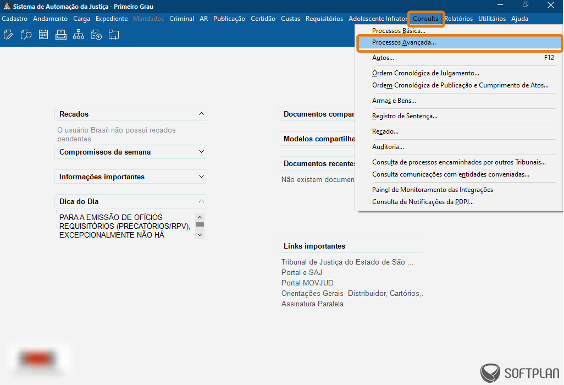Click the folder toolbar icon

[x=114, y=35]
